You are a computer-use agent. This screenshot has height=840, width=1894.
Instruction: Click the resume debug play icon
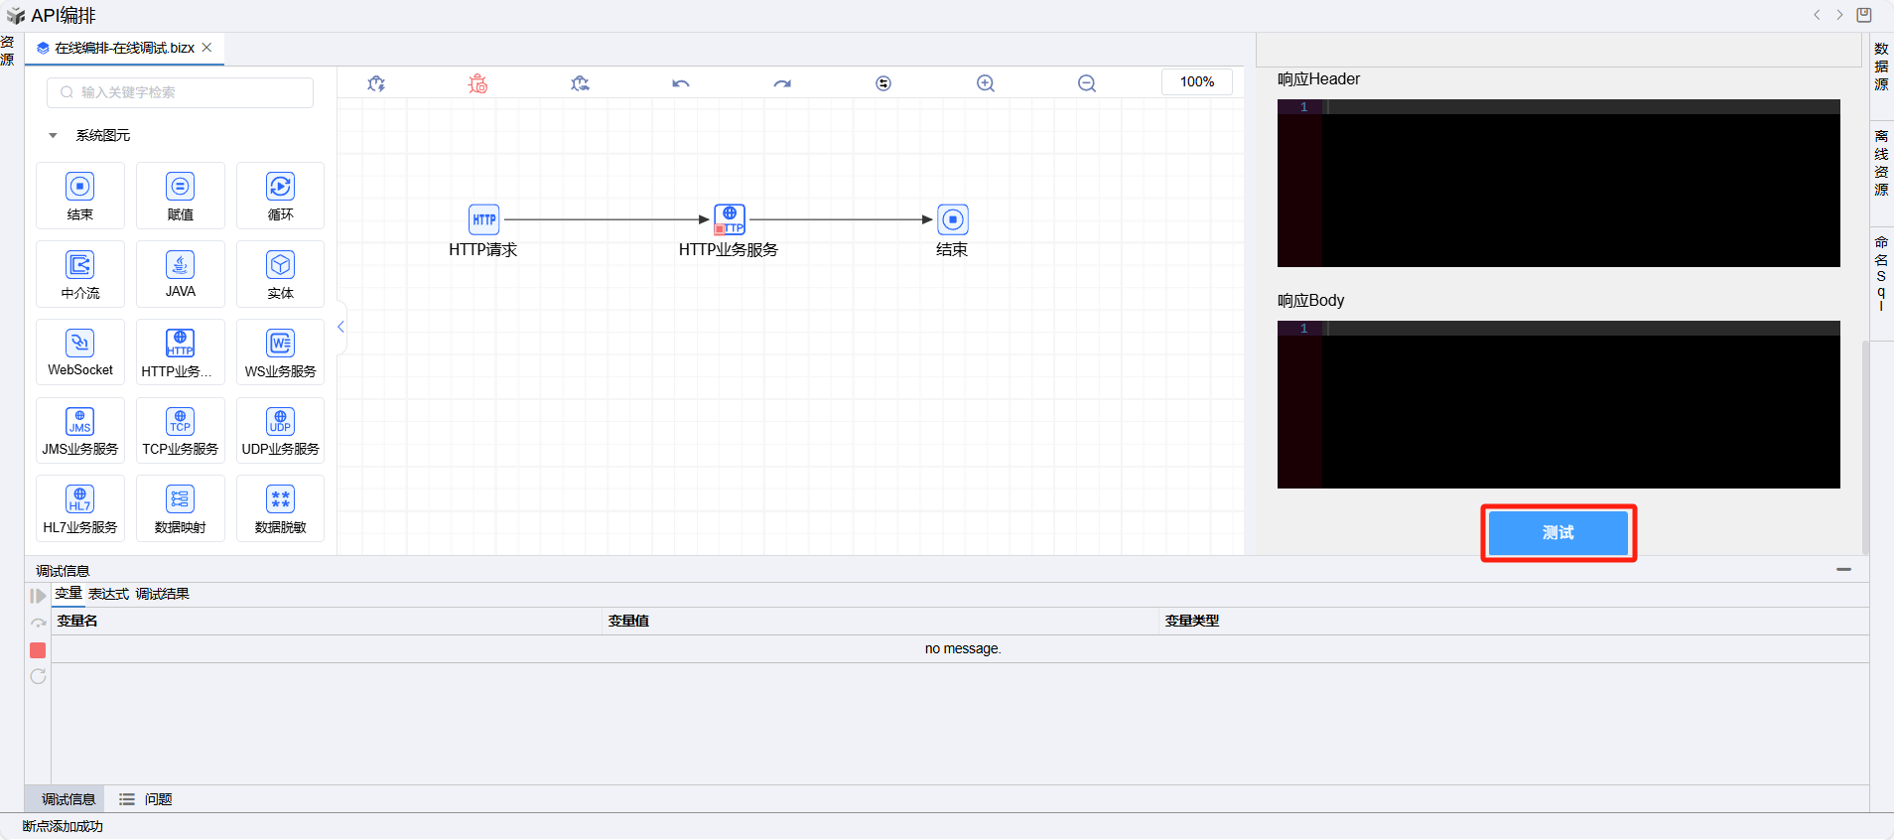38,596
